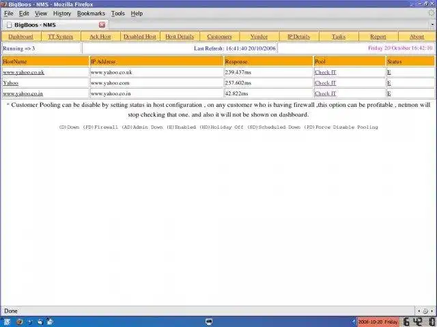Open the Tasks page
The width and height of the screenshot is (437, 327).
tap(339, 36)
